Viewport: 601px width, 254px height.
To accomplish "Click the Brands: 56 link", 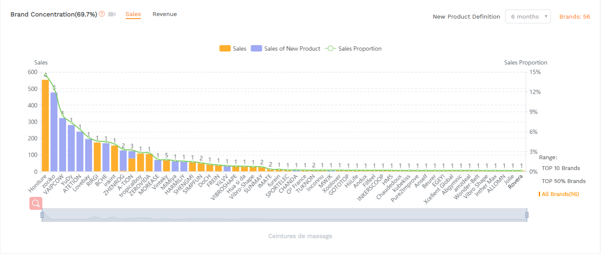I will point(575,16).
